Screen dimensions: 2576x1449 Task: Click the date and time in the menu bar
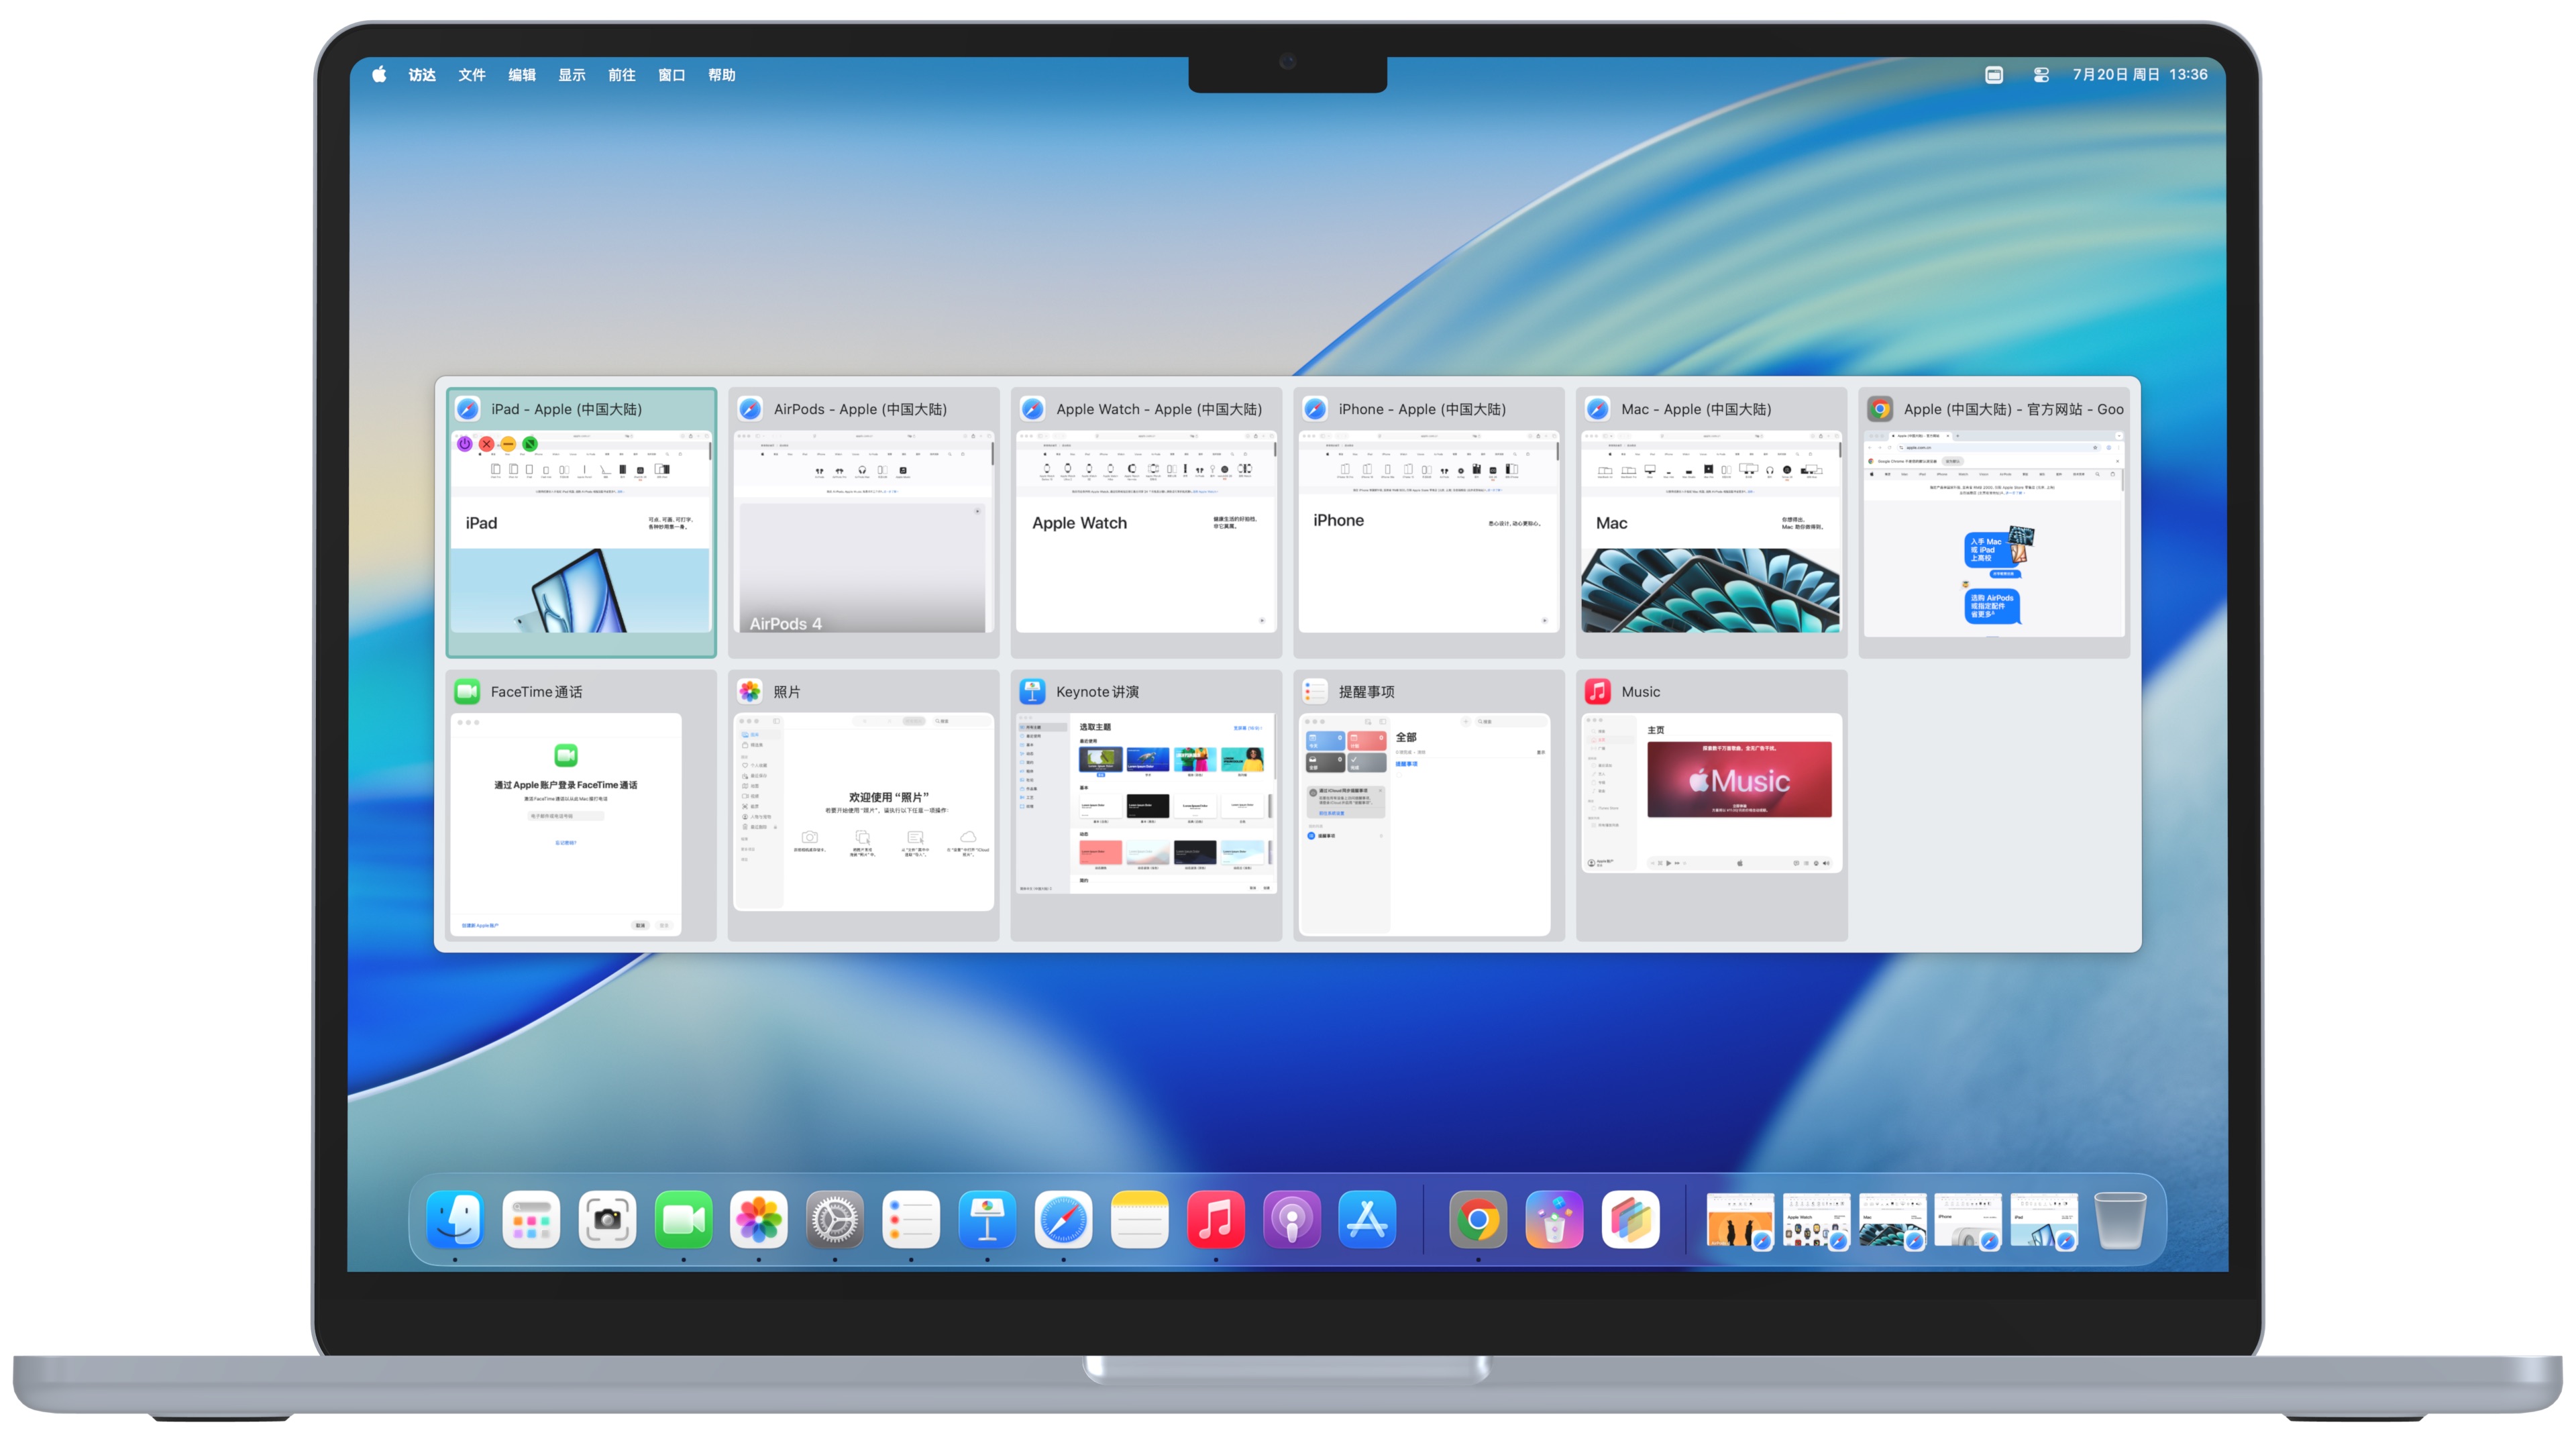(2139, 75)
